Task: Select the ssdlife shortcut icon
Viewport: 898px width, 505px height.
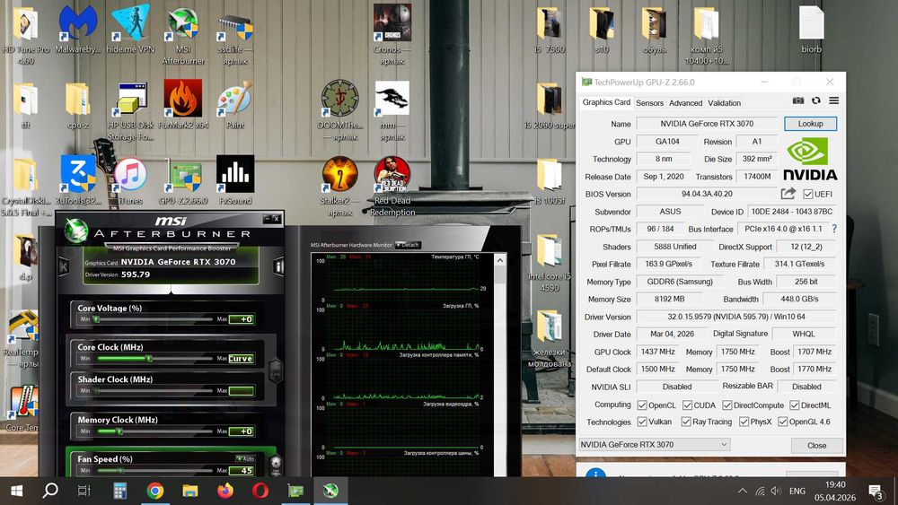Action: [x=235, y=36]
